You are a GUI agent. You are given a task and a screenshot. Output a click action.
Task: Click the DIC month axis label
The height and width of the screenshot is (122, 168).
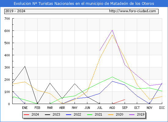point(162,108)
